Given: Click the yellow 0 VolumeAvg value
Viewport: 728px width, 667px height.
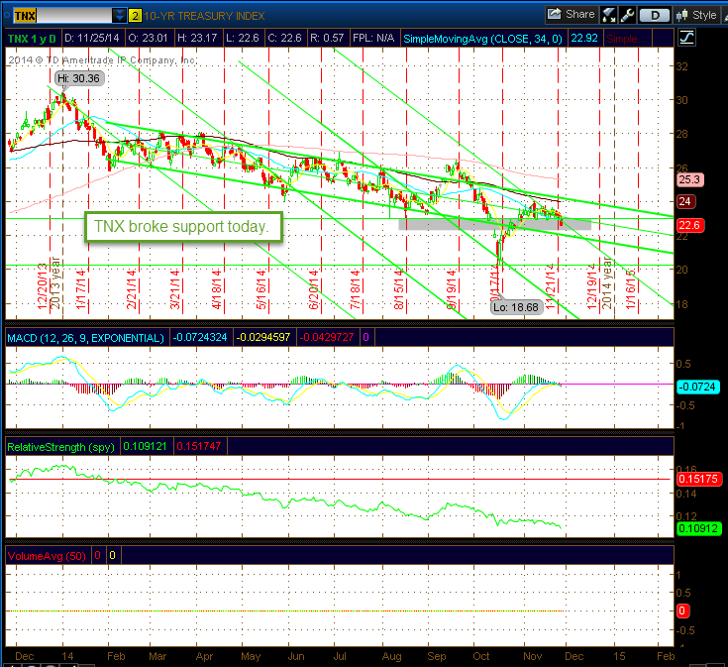Looking at the screenshot, I should 112,556.
